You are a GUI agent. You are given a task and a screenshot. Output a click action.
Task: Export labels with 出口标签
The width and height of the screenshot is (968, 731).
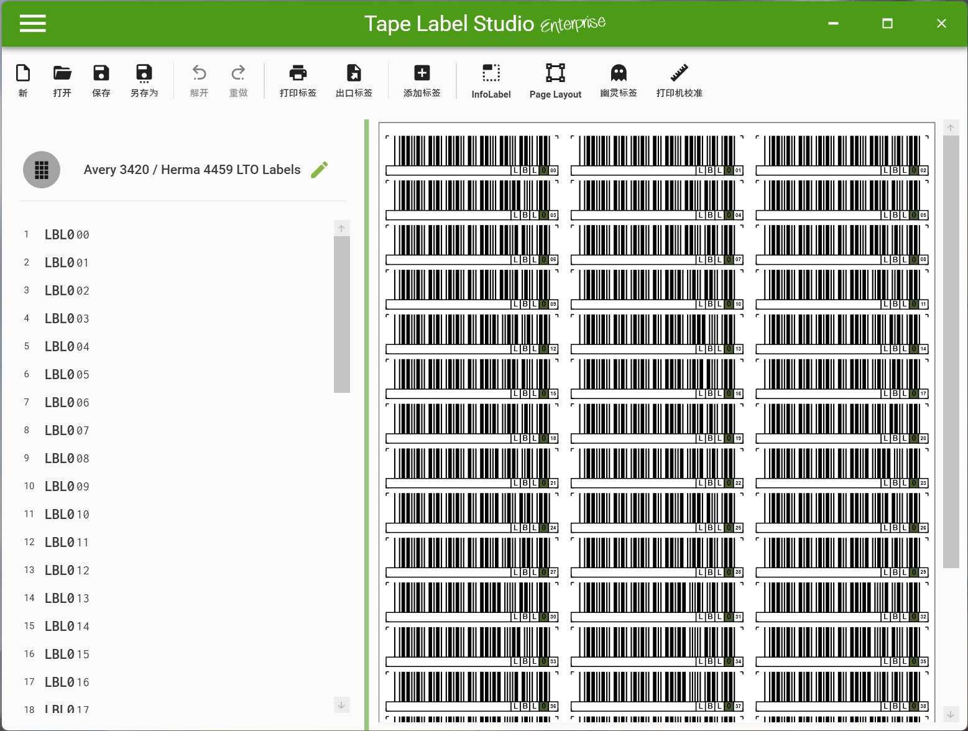(x=354, y=81)
